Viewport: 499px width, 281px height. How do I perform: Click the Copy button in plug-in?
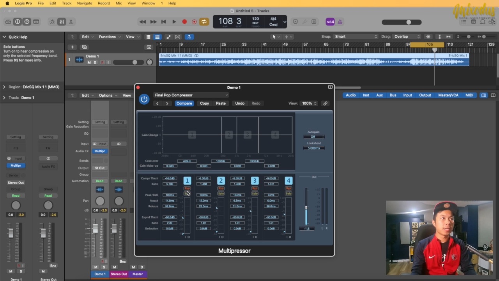[204, 103]
